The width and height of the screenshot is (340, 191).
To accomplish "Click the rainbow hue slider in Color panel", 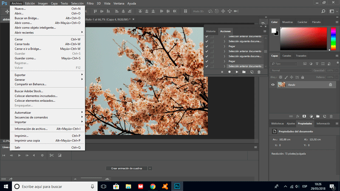I will (x=333, y=38).
